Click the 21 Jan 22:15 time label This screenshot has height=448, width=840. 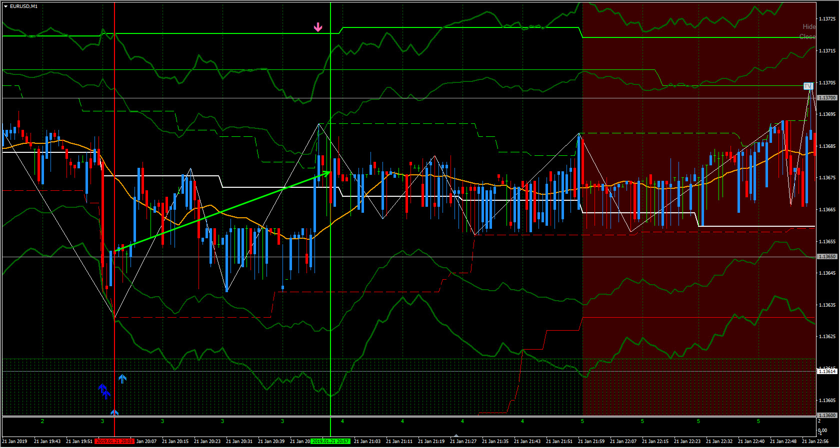pyautogui.click(x=655, y=442)
